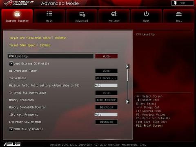Image resolution: width=196 pixels, height=147 pixels.
Task: Click Target DRAM Speed 1333MHz text
Action: [30, 45]
